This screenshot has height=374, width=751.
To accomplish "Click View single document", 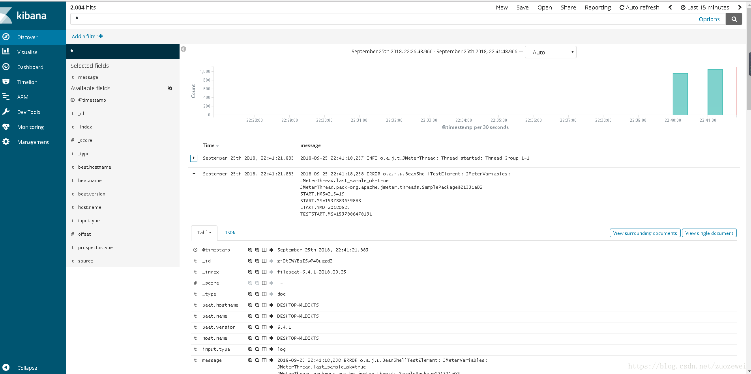I will point(709,233).
